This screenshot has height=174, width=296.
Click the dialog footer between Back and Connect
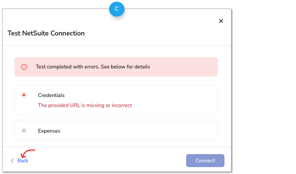coord(107,161)
